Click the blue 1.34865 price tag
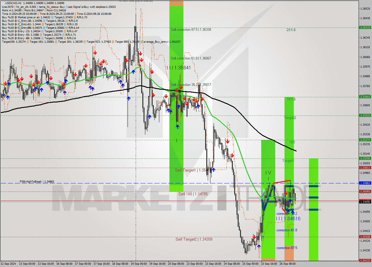 pos(365,183)
